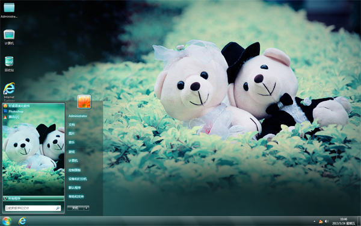Open the 回收站 recycle bin icon
Viewport: 361px width, 226px height.
[9, 63]
